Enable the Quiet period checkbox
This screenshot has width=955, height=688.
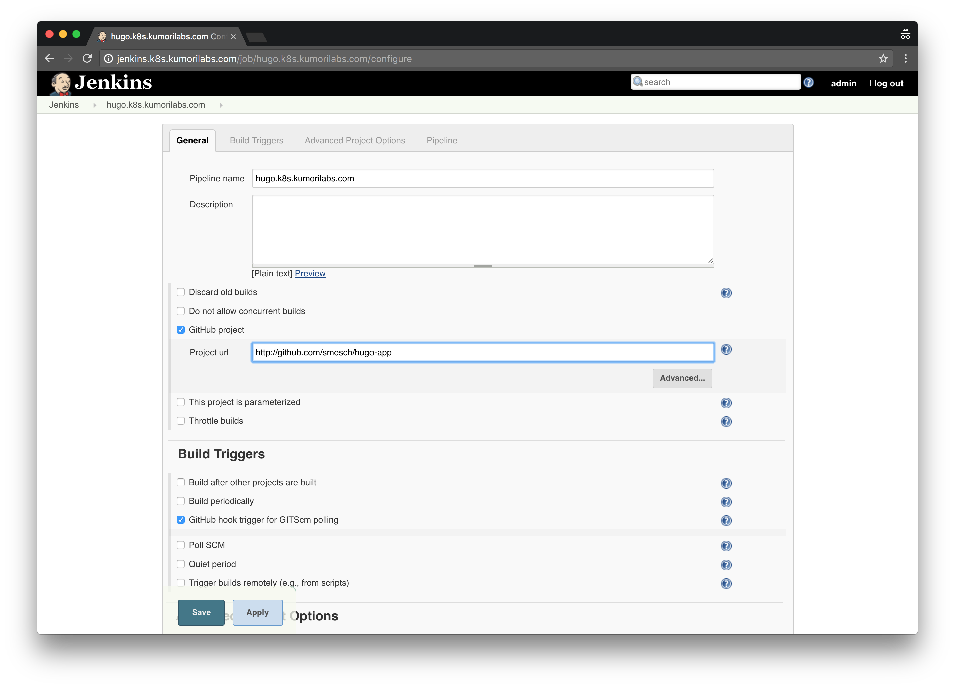tap(181, 564)
